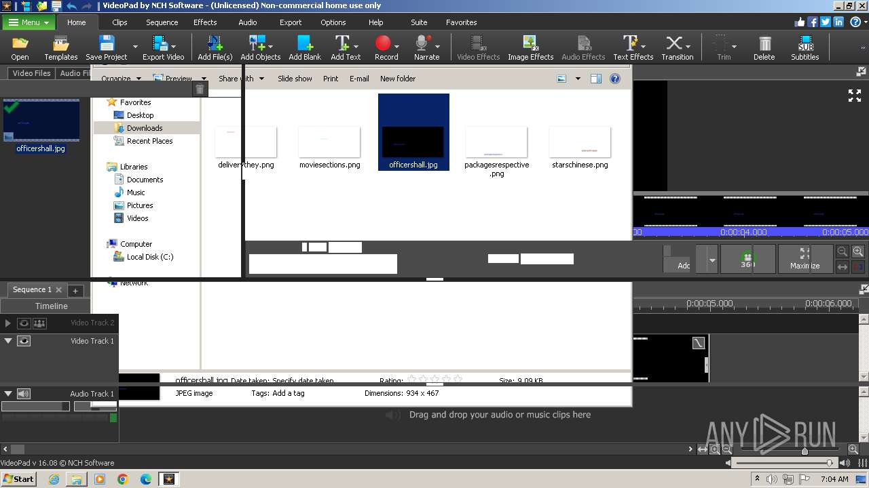Open the Windows Start menu
The width and height of the screenshot is (869, 488).
coord(19,479)
